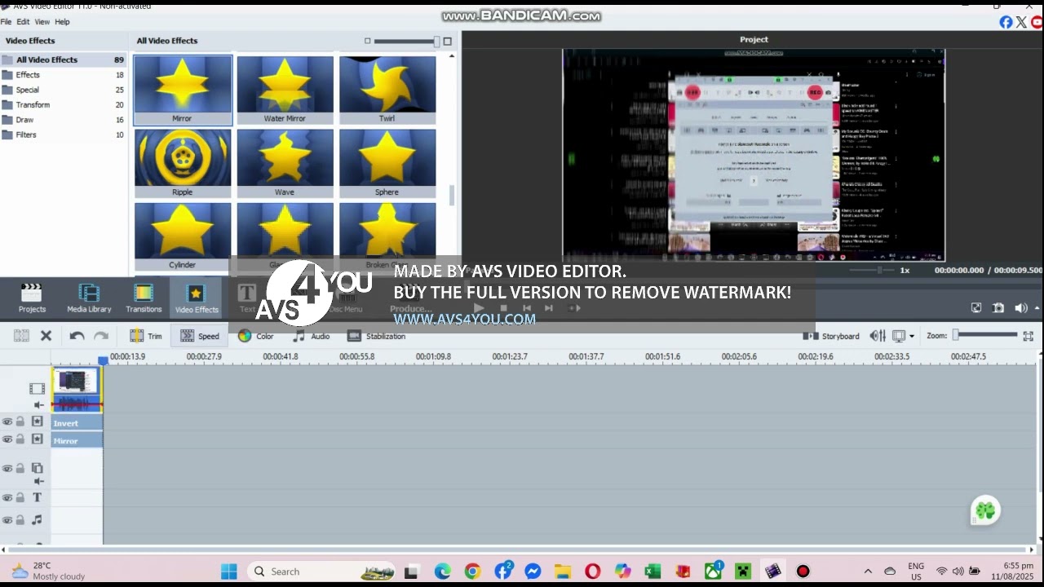Lock the Invert effect track
The height and width of the screenshot is (587, 1044).
(x=20, y=421)
